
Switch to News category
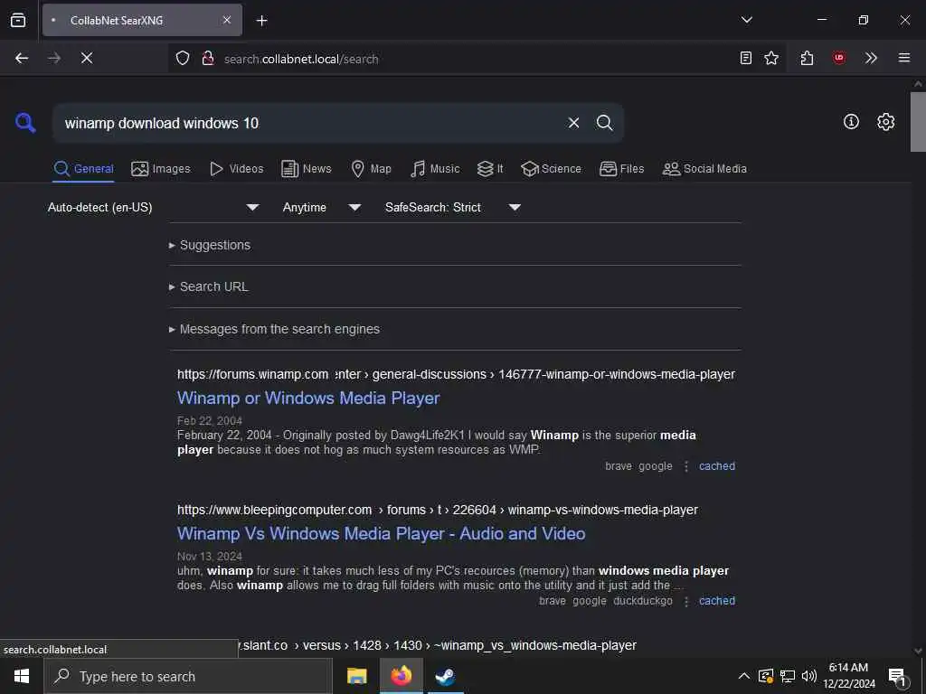pos(306,169)
